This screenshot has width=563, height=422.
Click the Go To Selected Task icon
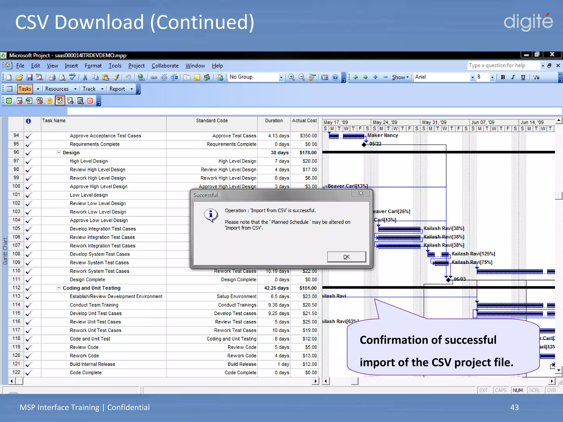tap(312, 77)
